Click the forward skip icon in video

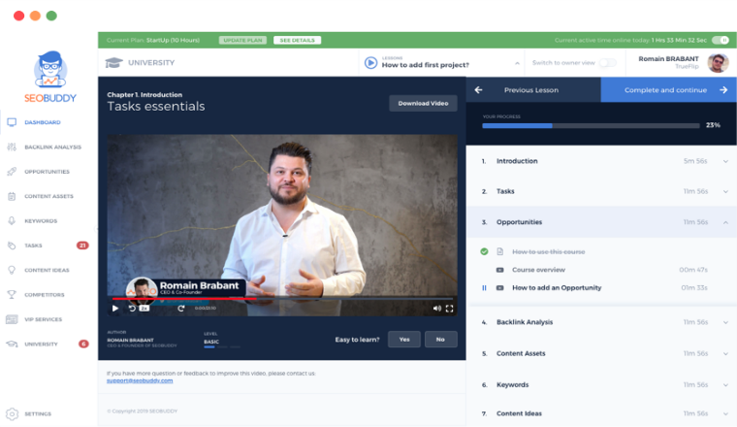pos(181,309)
